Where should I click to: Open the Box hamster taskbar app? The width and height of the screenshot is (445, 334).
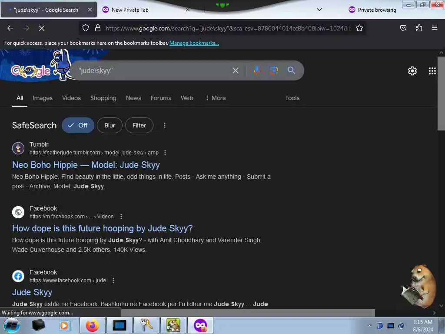(173, 325)
